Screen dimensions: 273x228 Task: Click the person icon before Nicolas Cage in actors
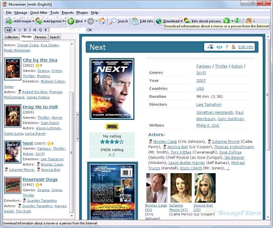pos(150,142)
